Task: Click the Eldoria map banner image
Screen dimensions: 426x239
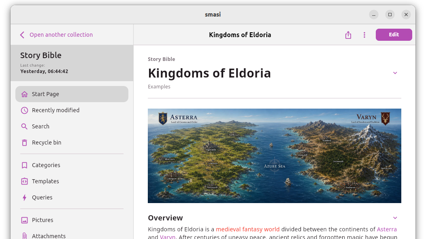Action: pyautogui.click(x=275, y=156)
